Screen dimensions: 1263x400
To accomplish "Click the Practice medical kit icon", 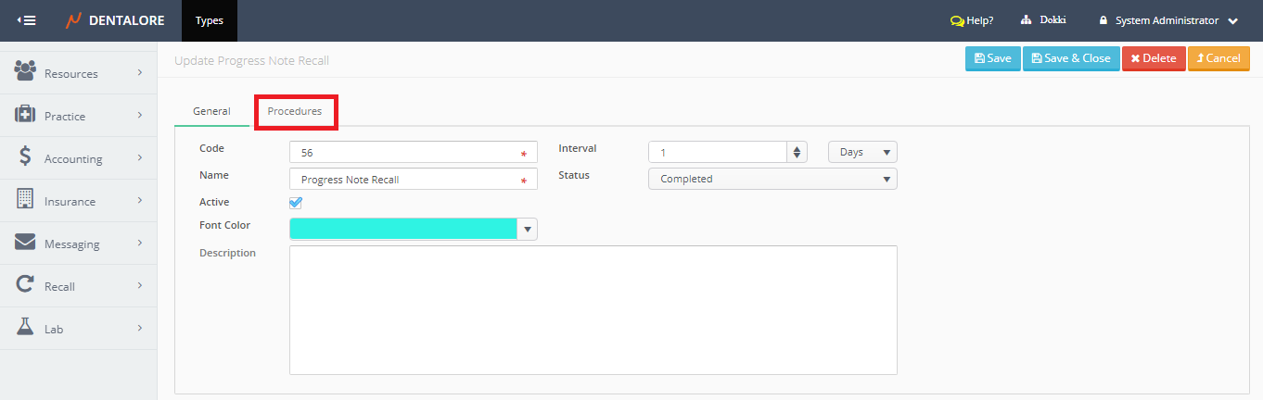I will 25,115.
